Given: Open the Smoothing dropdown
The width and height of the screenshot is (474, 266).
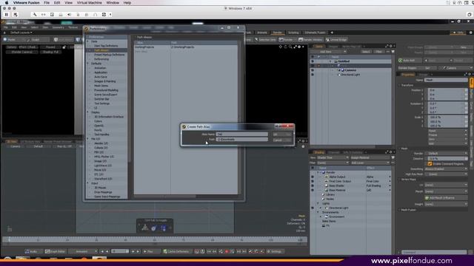Looking at the screenshot, I should click(446, 169).
